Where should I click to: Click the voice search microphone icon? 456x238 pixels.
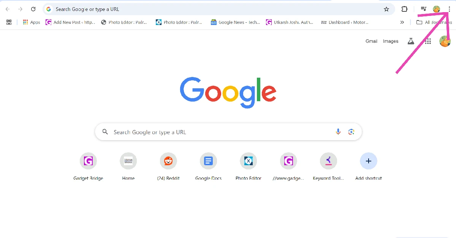click(x=338, y=132)
